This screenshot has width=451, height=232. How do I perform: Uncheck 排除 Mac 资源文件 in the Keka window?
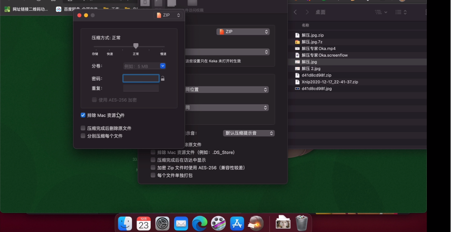point(83,115)
